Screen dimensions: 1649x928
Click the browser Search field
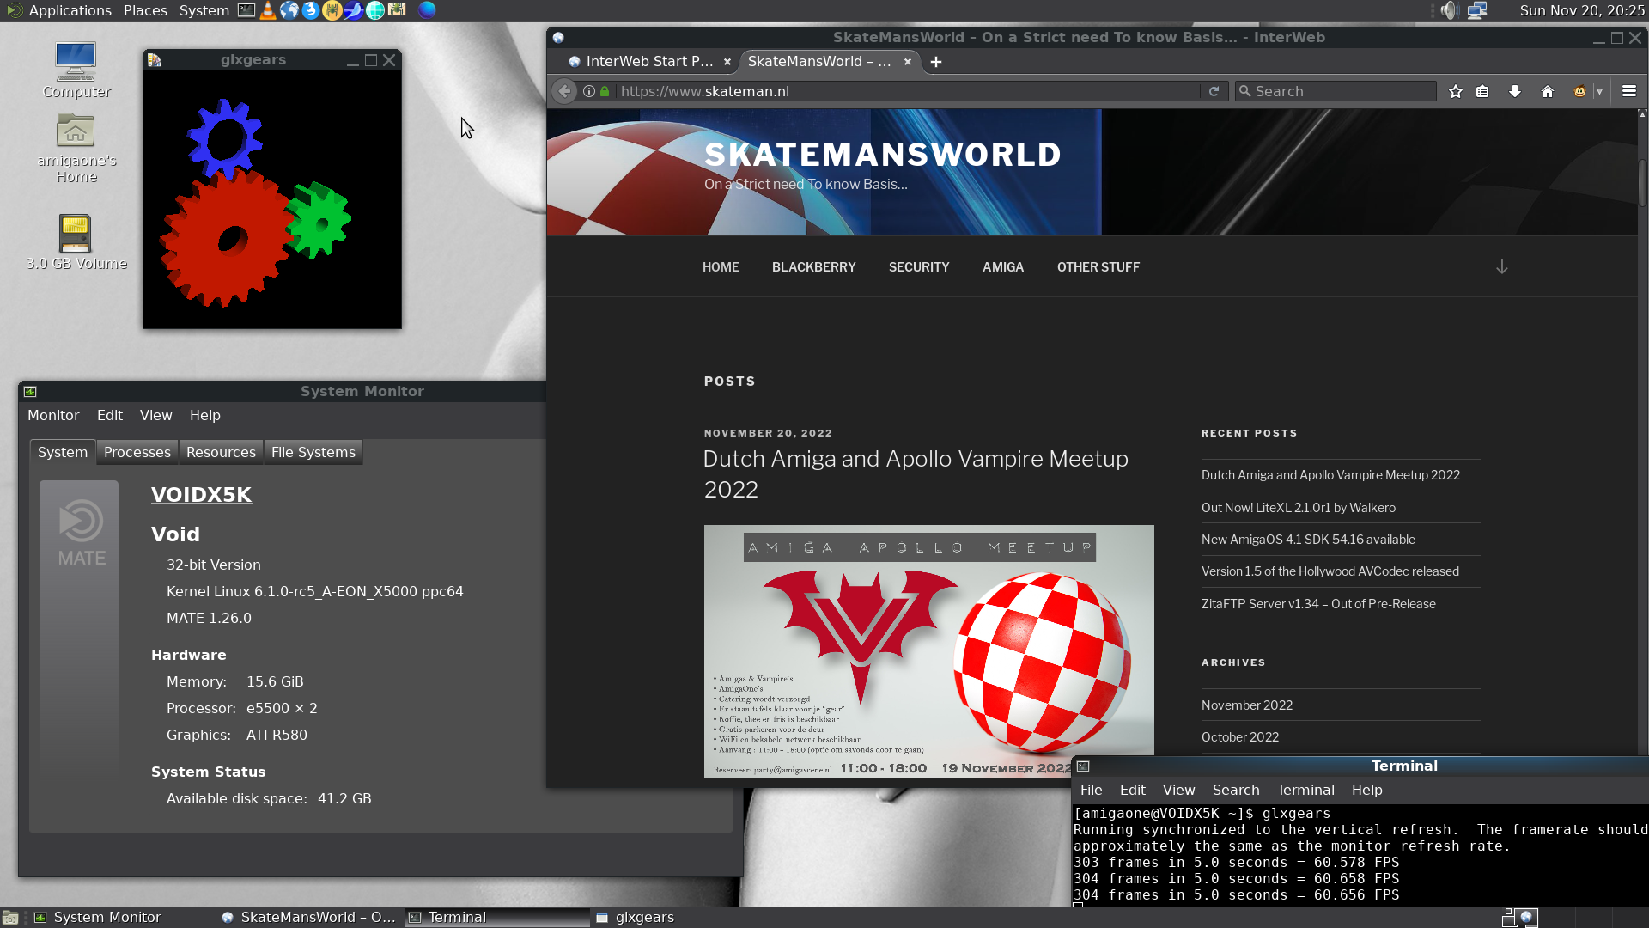point(1336,91)
